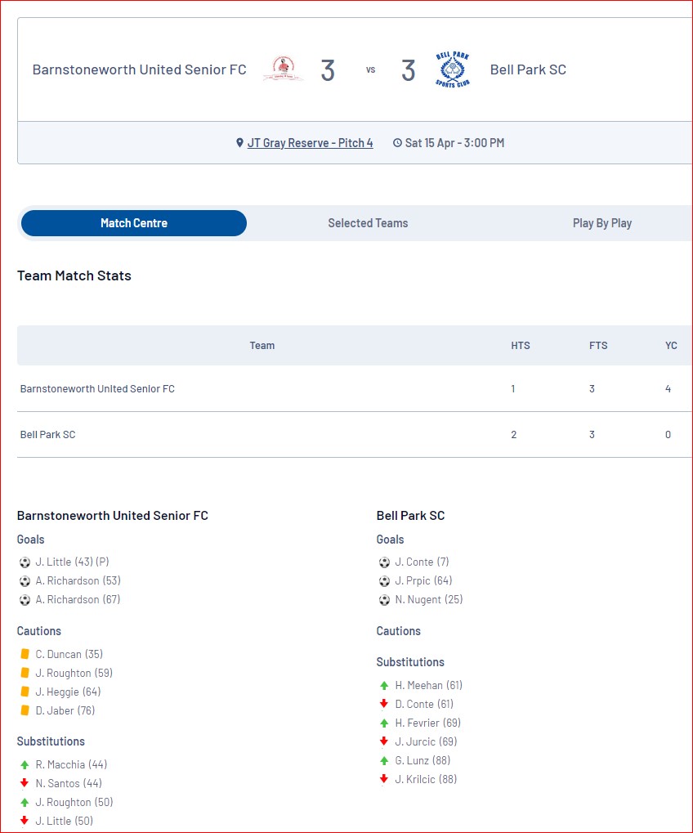Click the Team column header

coord(262,345)
